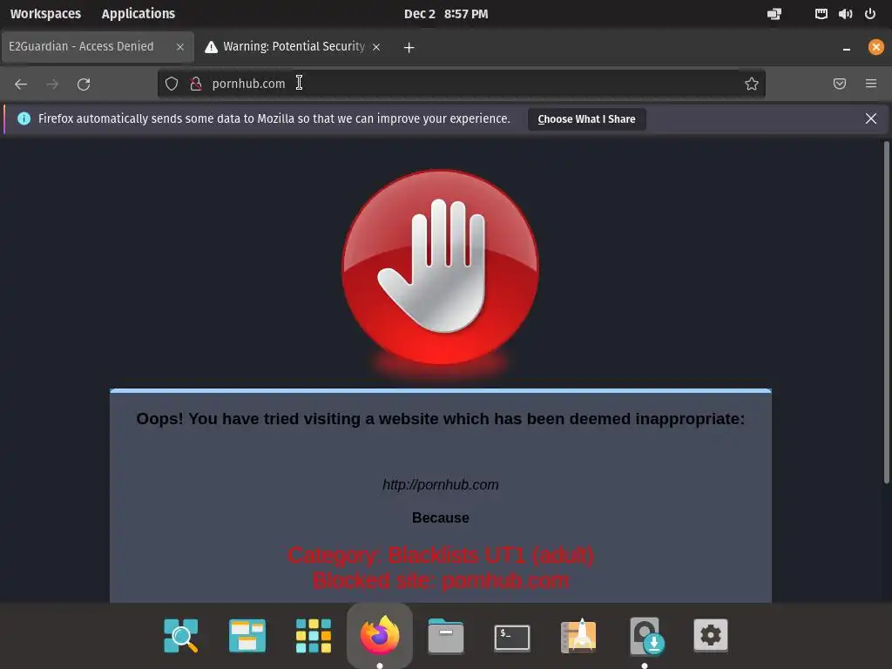
Task: Open the launcher search icon in dock
Action: [x=181, y=635]
